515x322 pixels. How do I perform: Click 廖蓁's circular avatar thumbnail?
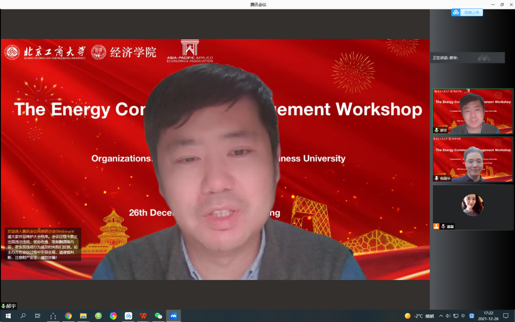coord(473,205)
